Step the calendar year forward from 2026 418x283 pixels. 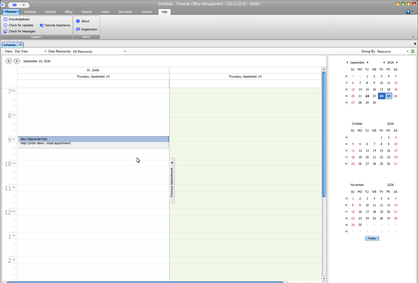(397, 63)
